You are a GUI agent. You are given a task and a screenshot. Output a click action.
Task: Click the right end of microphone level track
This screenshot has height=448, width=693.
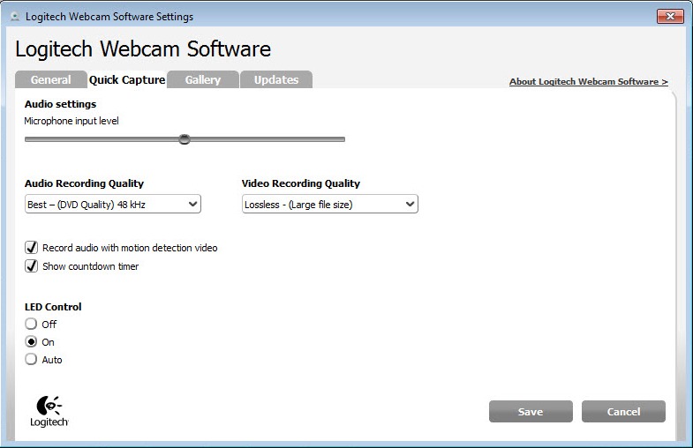point(342,138)
